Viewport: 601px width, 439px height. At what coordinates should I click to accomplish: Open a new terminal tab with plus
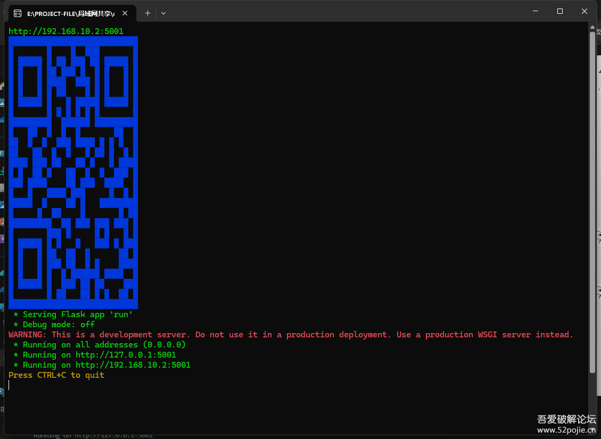click(x=147, y=13)
